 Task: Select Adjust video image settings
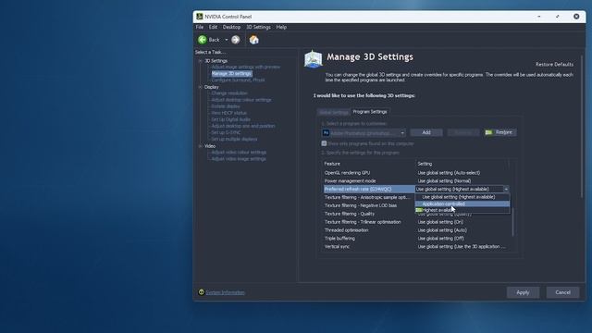point(239,159)
